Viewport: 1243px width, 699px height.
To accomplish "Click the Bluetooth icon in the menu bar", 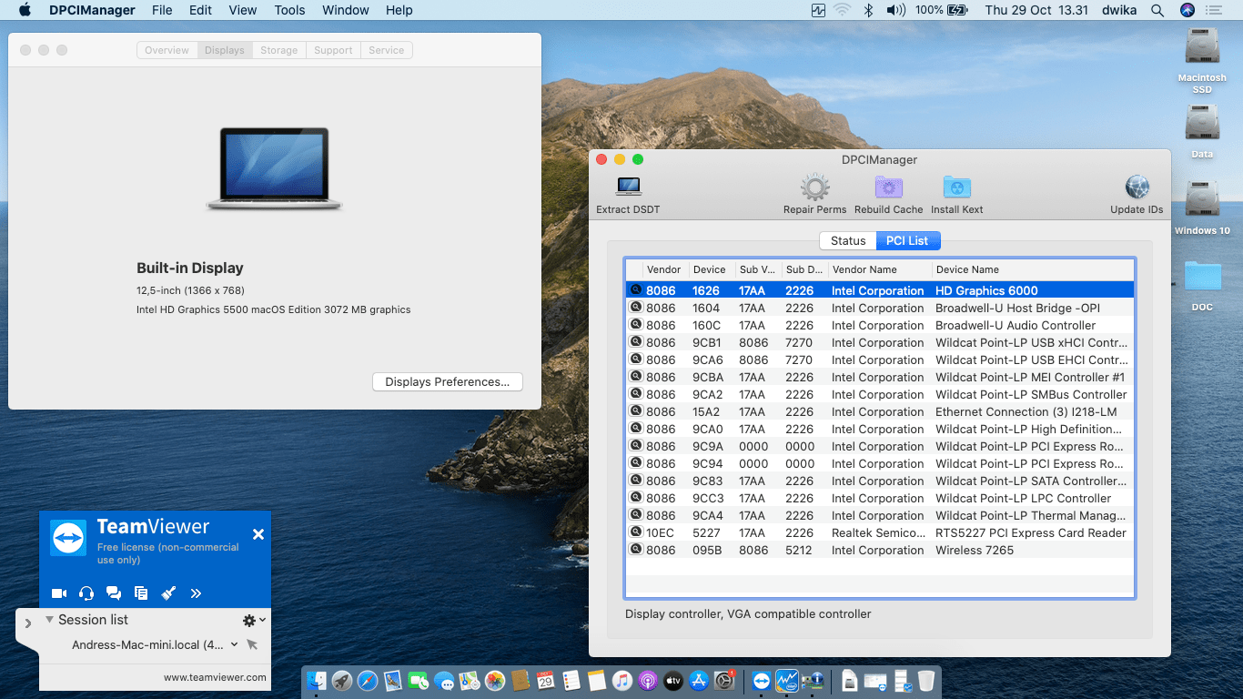I will pos(868,10).
